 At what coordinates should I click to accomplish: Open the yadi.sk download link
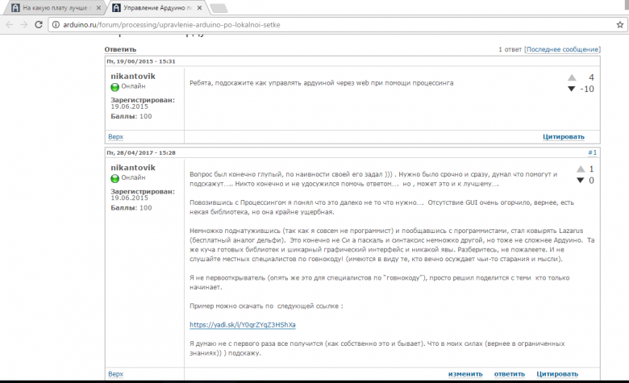pos(243,324)
